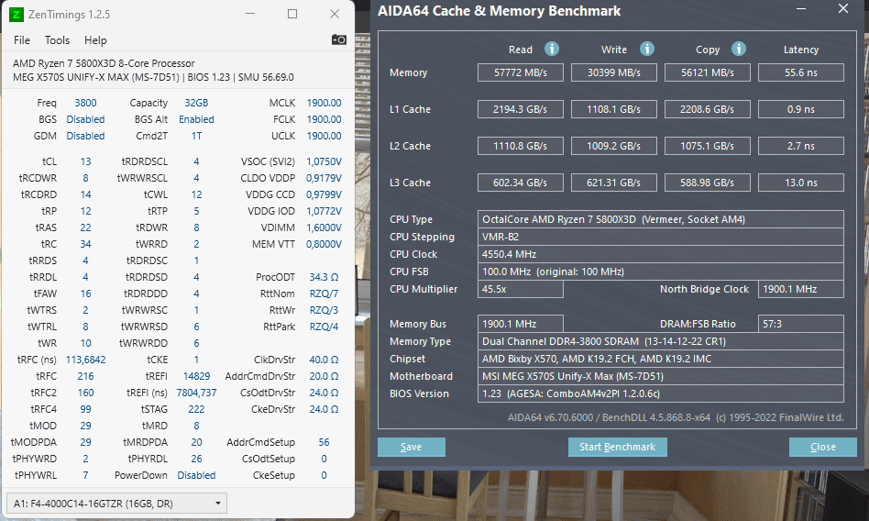Image resolution: width=869 pixels, height=521 pixels.
Task: Click the BGS Alt value Enabled
Action: [x=196, y=119]
